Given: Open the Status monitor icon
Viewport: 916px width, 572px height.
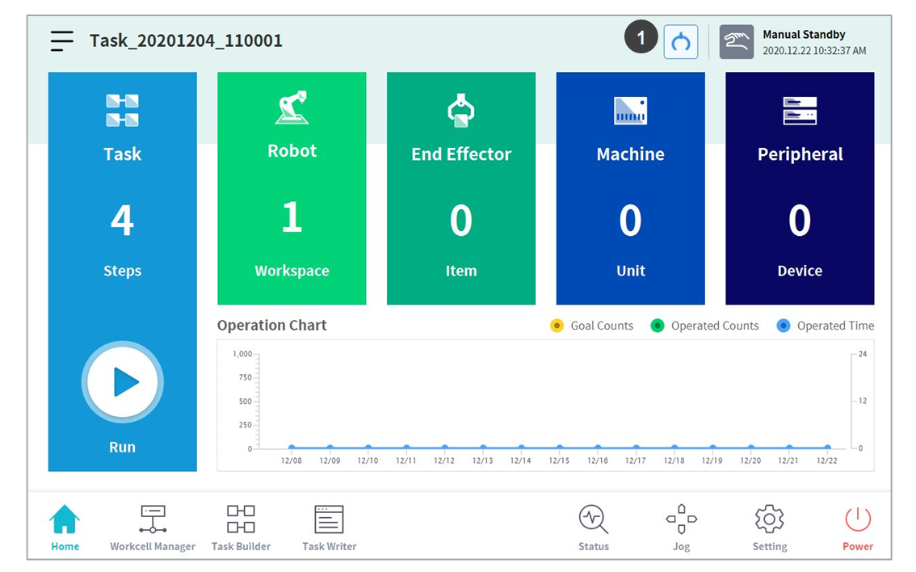Looking at the screenshot, I should (593, 528).
